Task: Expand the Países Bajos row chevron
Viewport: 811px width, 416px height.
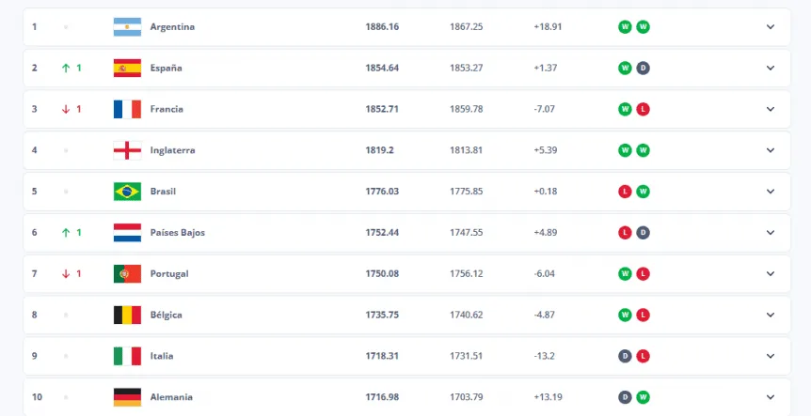Action: pos(771,232)
